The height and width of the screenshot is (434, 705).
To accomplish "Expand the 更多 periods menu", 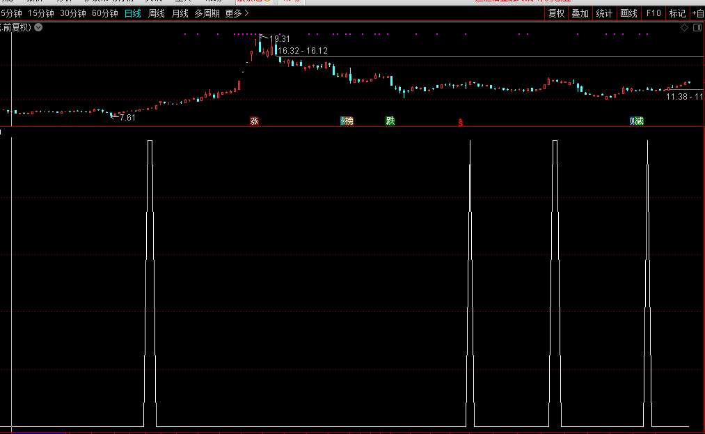I will (x=237, y=13).
